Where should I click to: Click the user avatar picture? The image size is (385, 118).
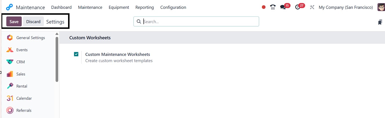pos(381,7)
